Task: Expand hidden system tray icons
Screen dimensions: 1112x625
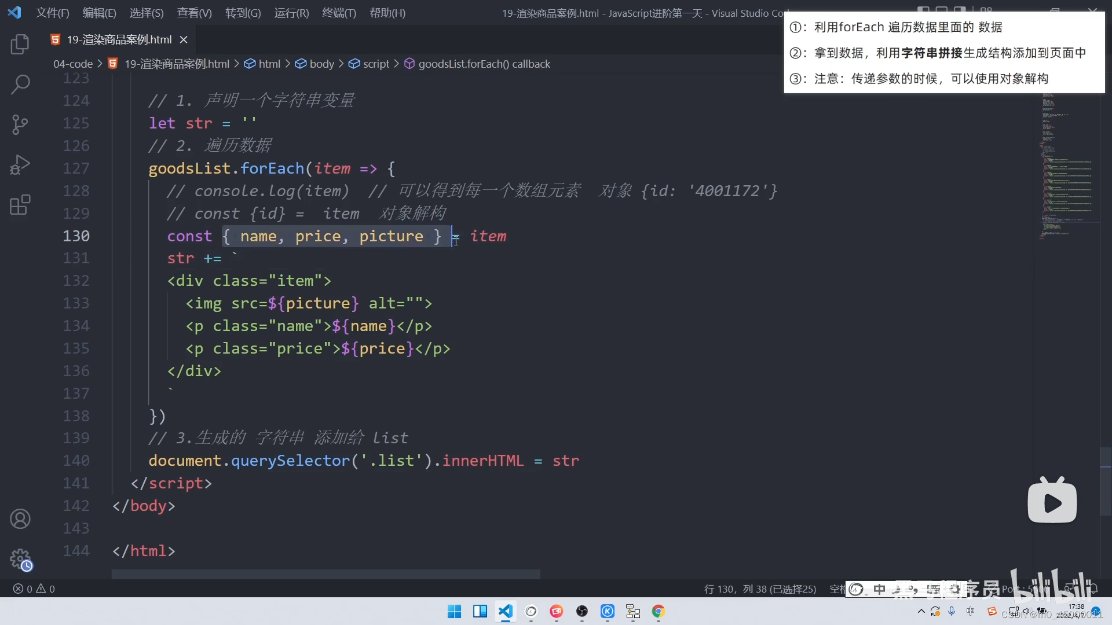Action: tap(921, 612)
